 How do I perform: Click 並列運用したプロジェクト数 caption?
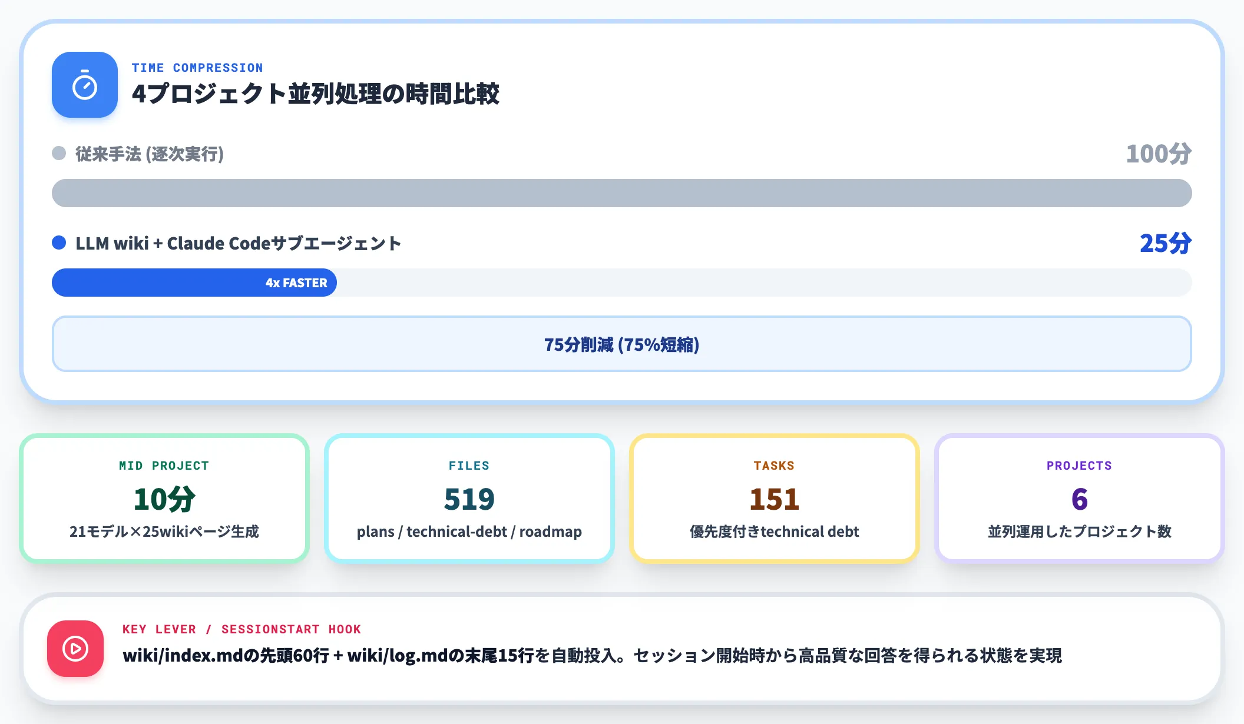1080,532
